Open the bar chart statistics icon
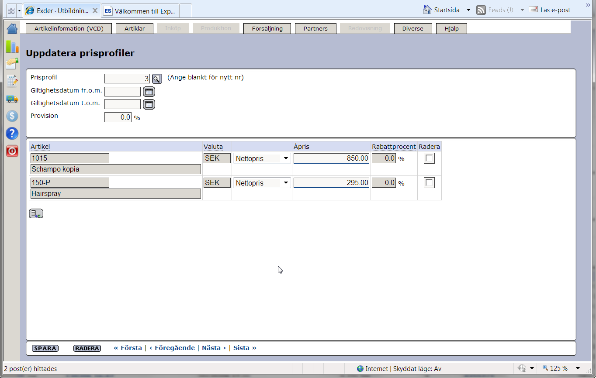The width and height of the screenshot is (596, 378). click(x=12, y=46)
